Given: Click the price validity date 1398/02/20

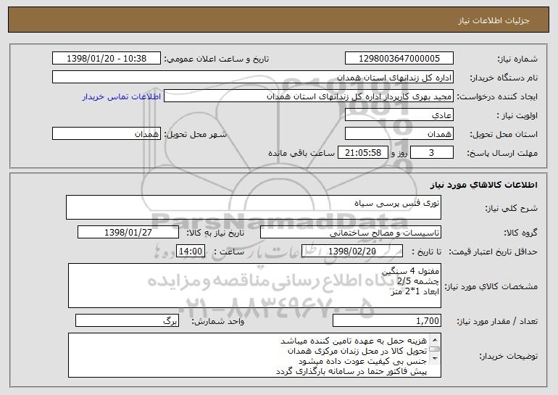Looking at the screenshot, I should pyautogui.click(x=352, y=251).
